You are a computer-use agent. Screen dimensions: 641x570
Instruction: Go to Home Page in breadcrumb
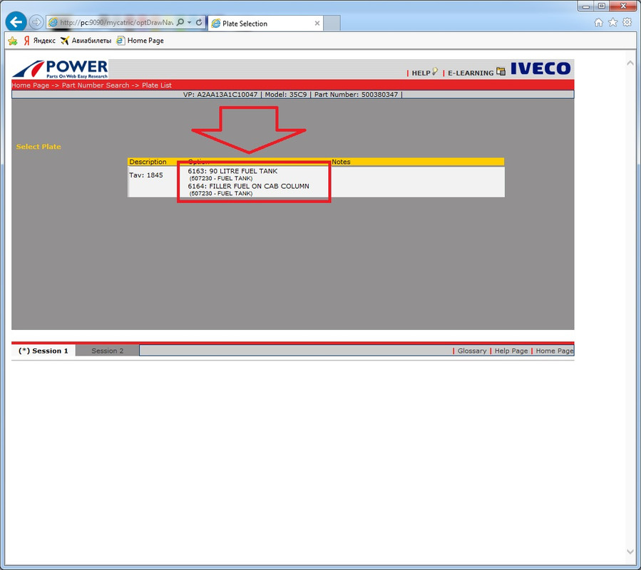[30, 85]
